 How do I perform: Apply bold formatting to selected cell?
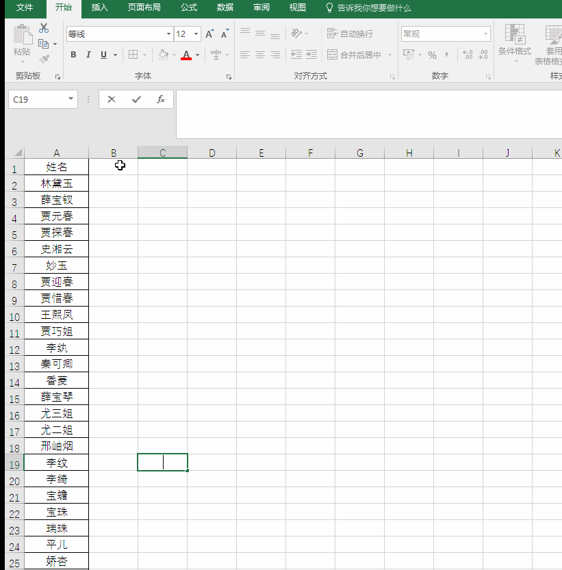tap(73, 55)
